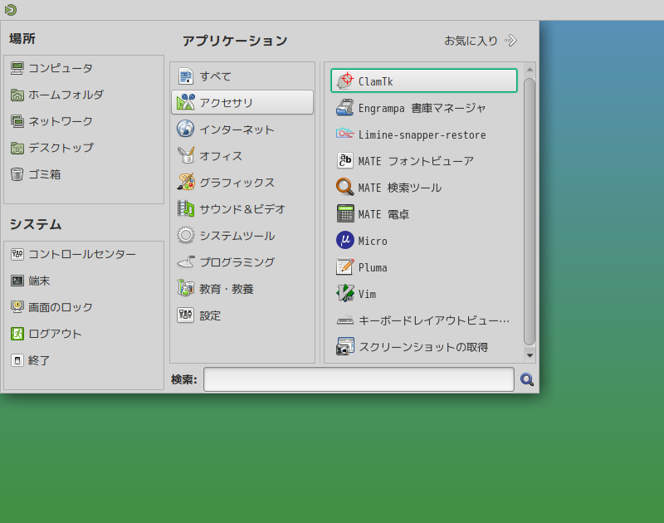Click inside the 検索 search field
The width and height of the screenshot is (664, 523).
pos(357,379)
